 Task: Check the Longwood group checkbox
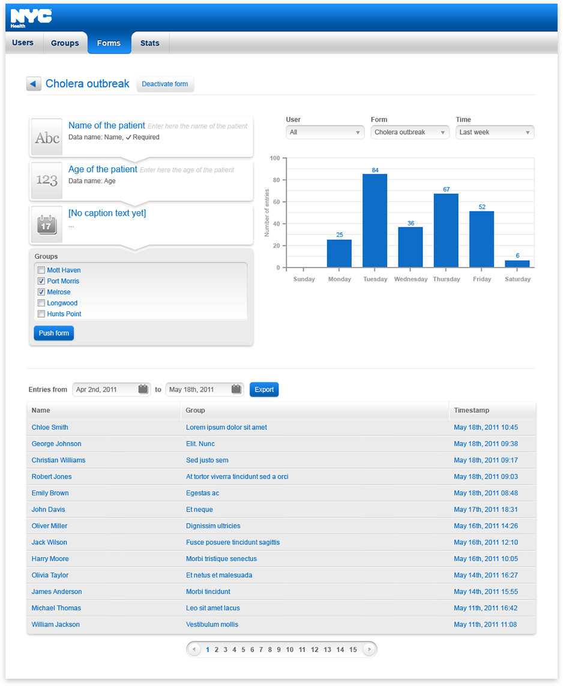41,303
